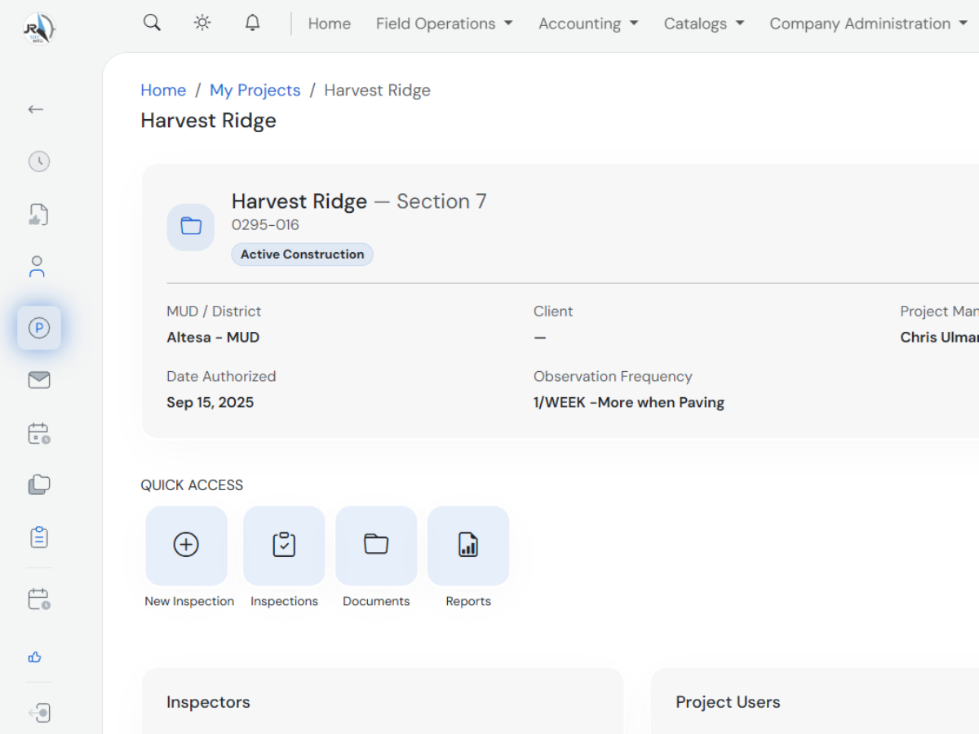Click the Project Users section heading
979x734 pixels.
click(x=728, y=702)
